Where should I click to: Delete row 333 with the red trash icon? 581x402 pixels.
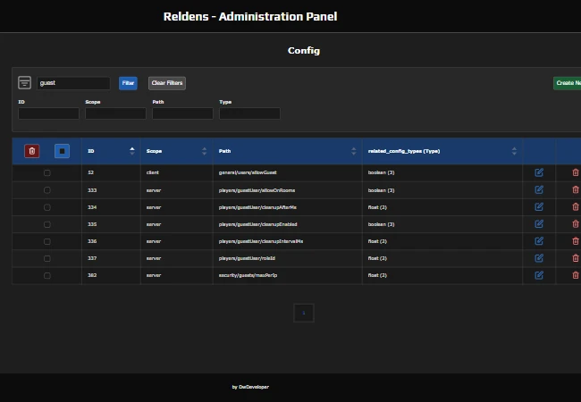(576, 190)
